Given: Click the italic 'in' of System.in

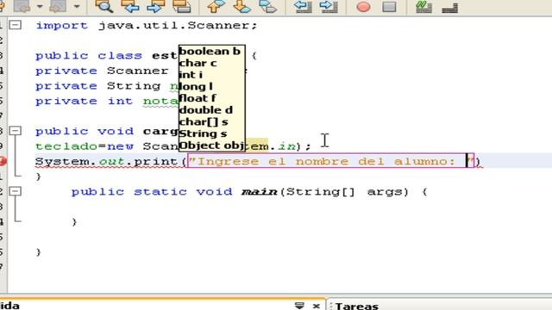Looking at the screenshot, I should point(286,146).
